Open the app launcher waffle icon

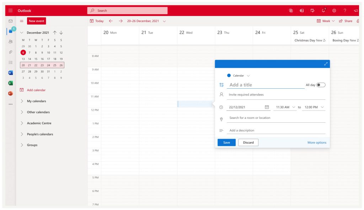[x=10, y=11]
